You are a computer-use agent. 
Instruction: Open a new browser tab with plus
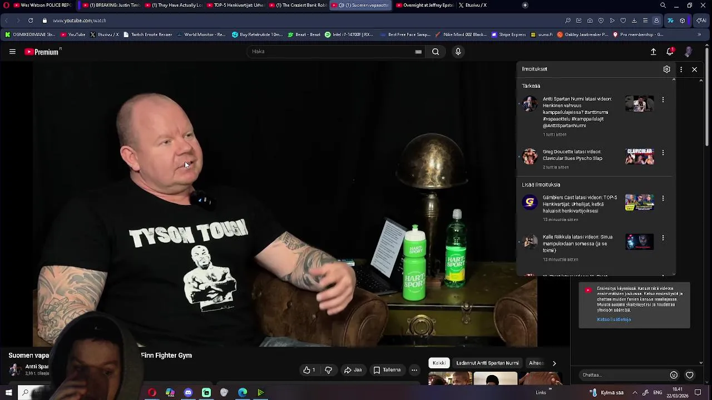[525, 5]
